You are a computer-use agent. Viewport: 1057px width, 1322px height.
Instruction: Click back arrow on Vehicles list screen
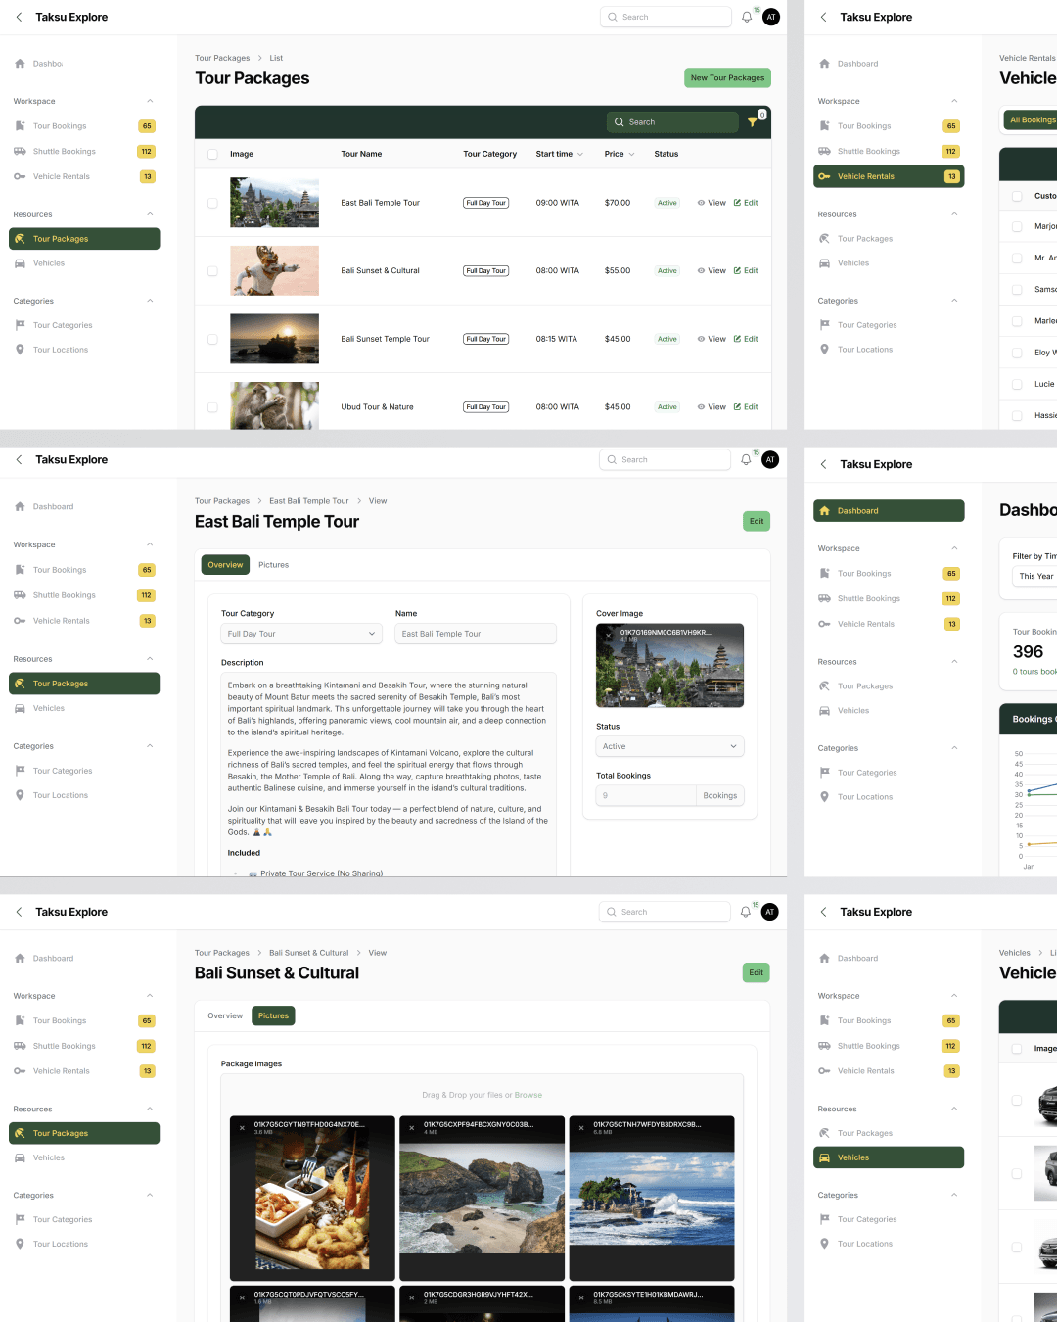tap(823, 912)
